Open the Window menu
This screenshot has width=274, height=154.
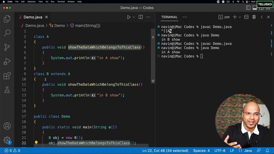[x=71, y=2]
